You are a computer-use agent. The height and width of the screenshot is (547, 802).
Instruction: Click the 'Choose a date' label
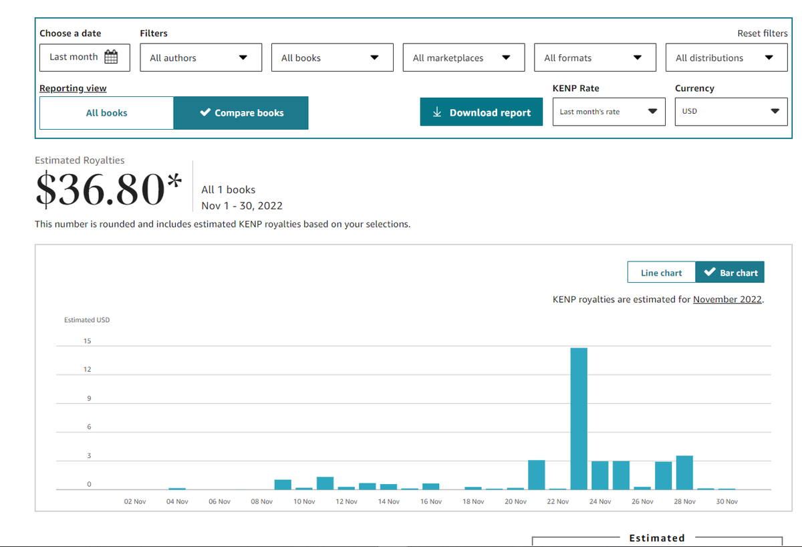71,33
